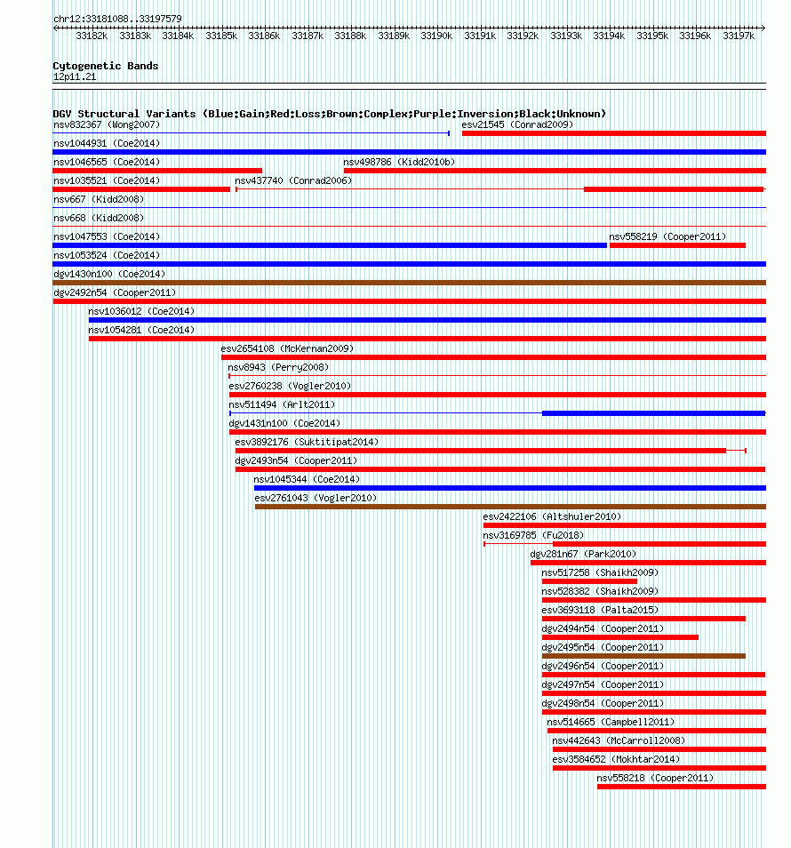The width and height of the screenshot is (791, 848).
Task: Click dgv2498n54 (Cooper2011) label
Action: 603,703
